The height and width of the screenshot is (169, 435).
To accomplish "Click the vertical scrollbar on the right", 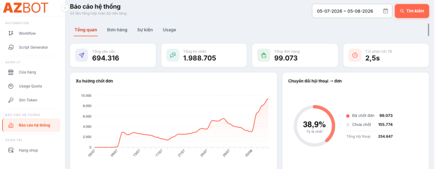I will tap(428, 30).
